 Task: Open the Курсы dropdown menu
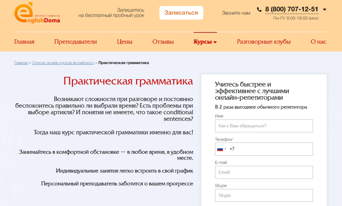pos(205,42)
